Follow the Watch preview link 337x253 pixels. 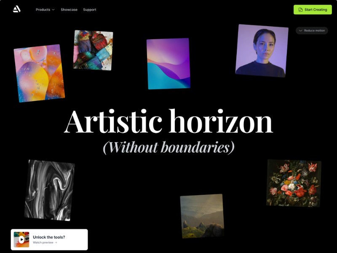(45, 242)
